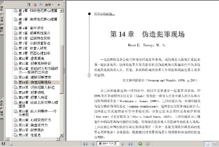Select bookmark 第12章 有组织力和无组织力
This screenshot has height=147, width=219.
[38, 70]
